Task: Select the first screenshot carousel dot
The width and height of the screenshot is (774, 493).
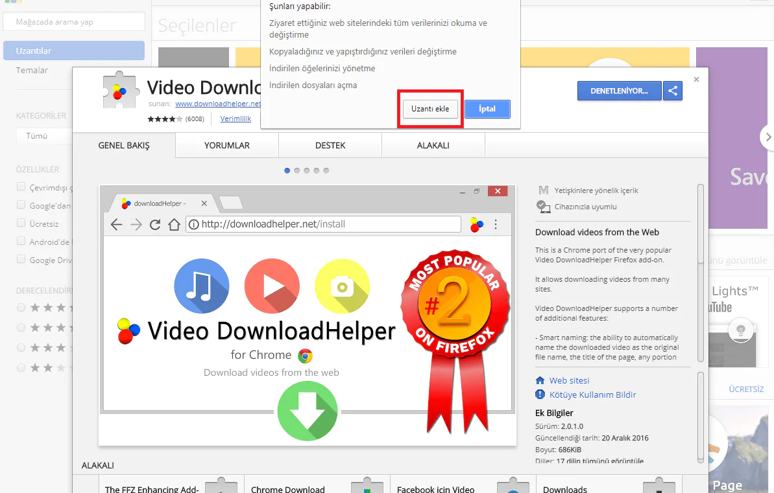Action: 287,171
